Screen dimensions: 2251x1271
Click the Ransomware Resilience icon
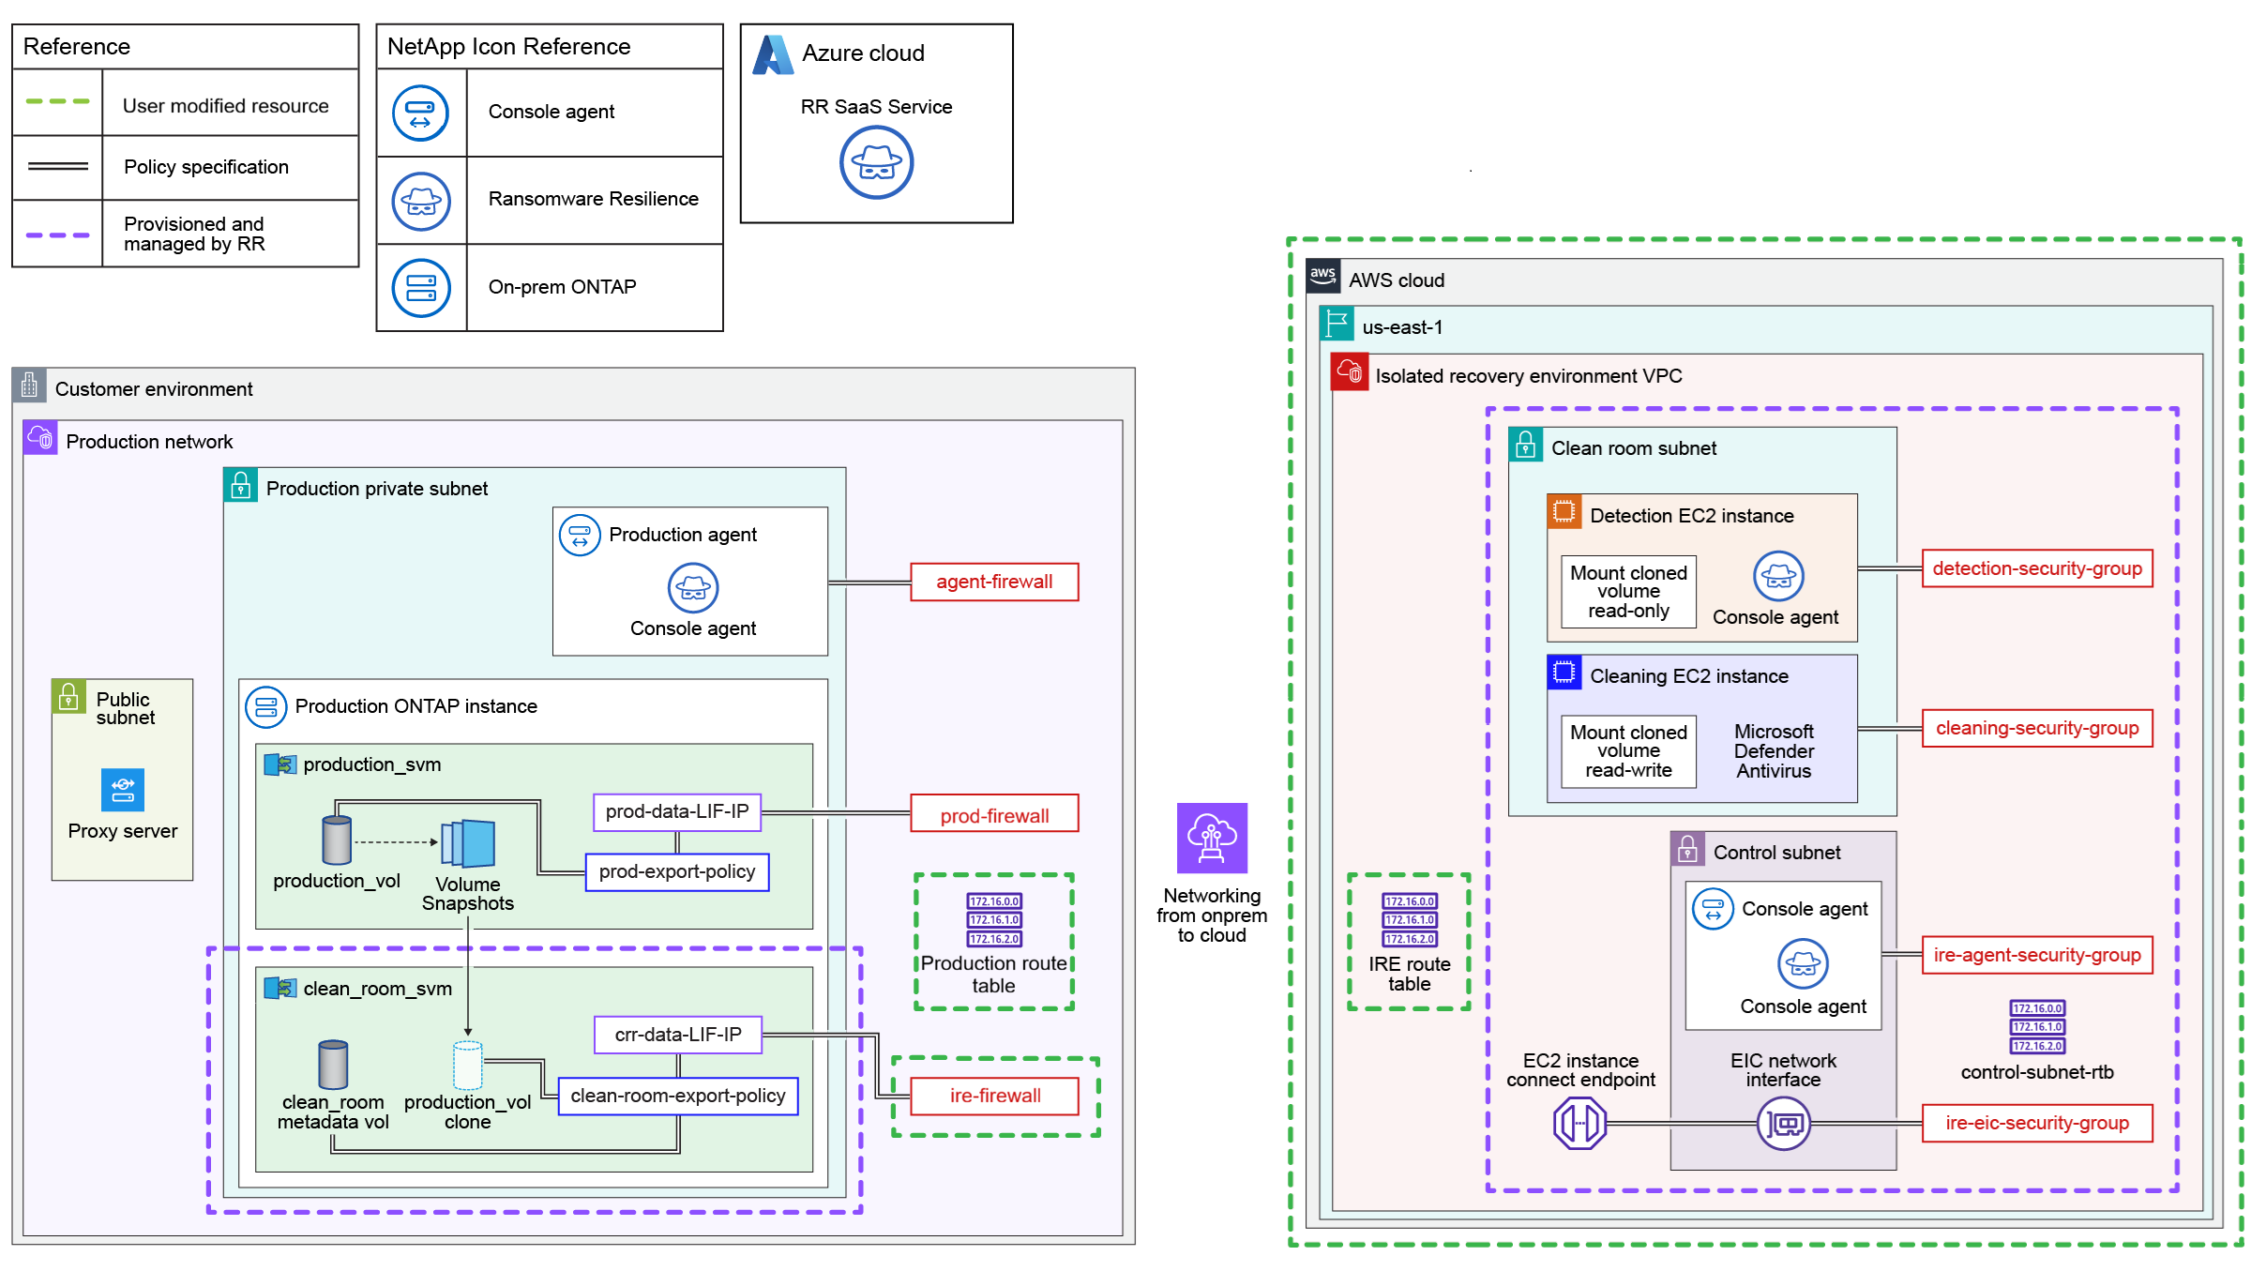coord(421,200)
